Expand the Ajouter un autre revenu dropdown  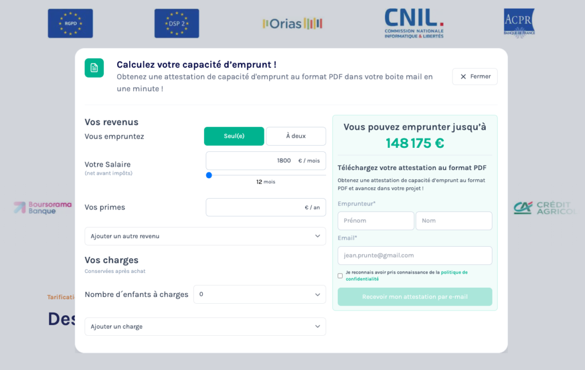pos(205,236)
